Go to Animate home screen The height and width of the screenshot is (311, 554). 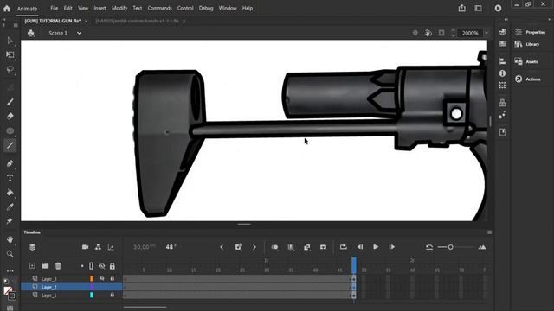(7, 8)
